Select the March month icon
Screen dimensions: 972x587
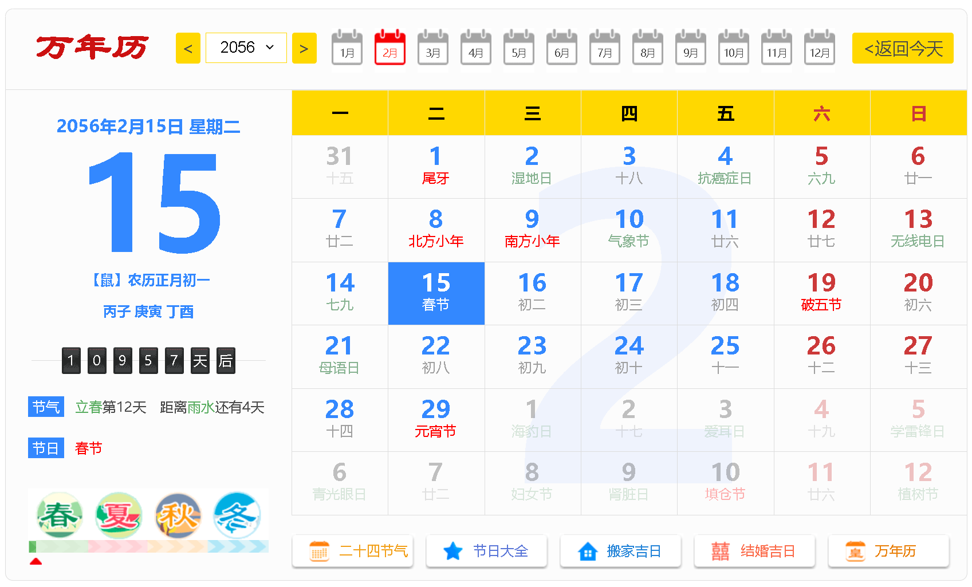(433, 48)
